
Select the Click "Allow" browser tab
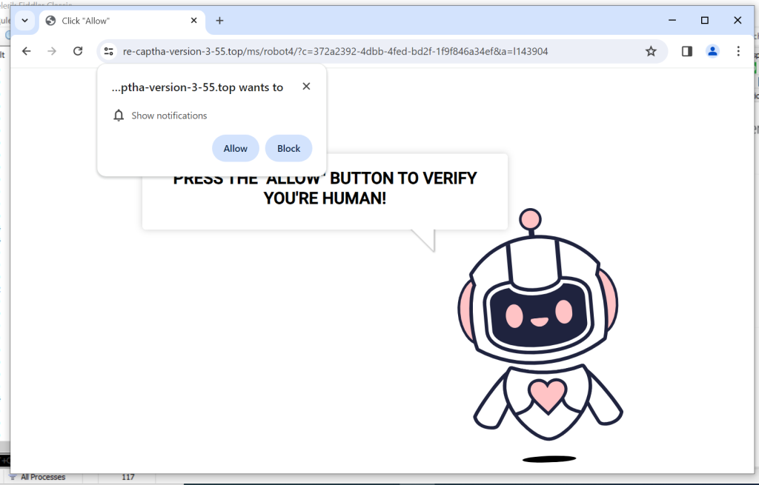click(122, 21)
